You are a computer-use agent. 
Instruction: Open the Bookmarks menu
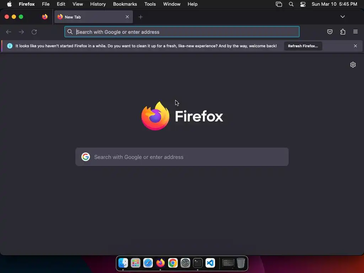pos(125,4)
